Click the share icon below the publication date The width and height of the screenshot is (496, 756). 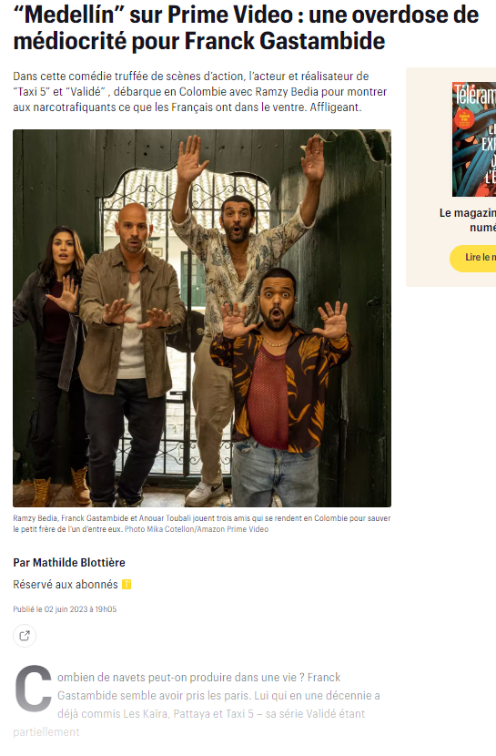click(25, 636)
